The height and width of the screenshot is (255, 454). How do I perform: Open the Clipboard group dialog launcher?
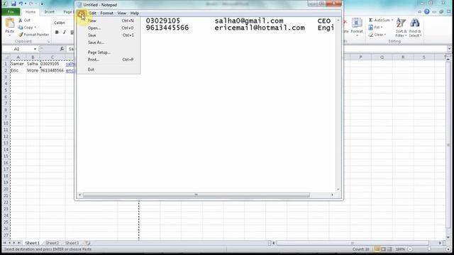point(48,42)
